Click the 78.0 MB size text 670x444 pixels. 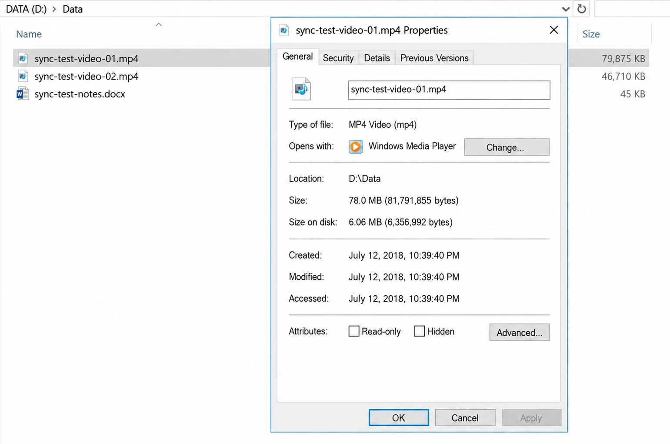[403, 200]
